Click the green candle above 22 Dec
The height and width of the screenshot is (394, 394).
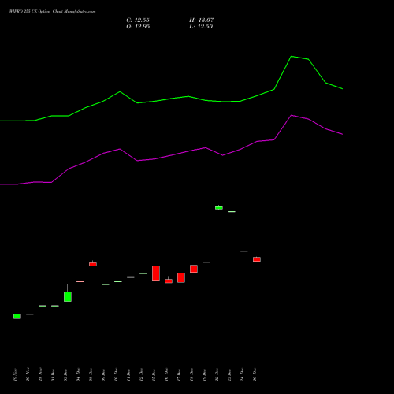pos(219,208)
